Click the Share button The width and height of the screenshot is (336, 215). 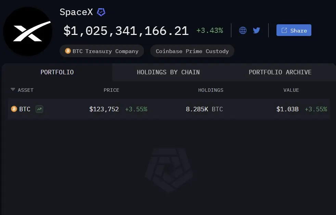coord(294,30)
